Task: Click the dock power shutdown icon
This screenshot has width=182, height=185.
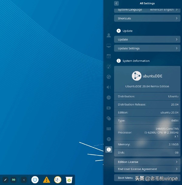Action: (35, 180)
